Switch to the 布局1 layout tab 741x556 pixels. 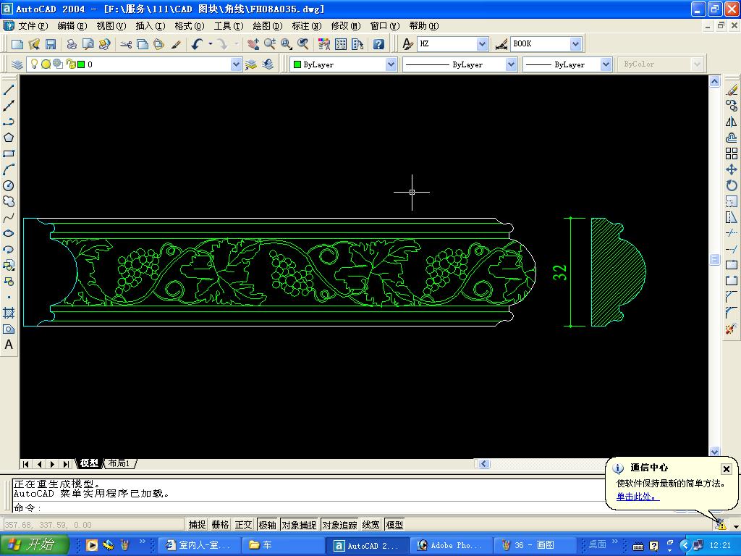point(119,463)
